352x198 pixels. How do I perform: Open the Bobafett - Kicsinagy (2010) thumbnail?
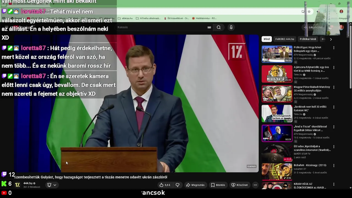[x=277, y=172]
